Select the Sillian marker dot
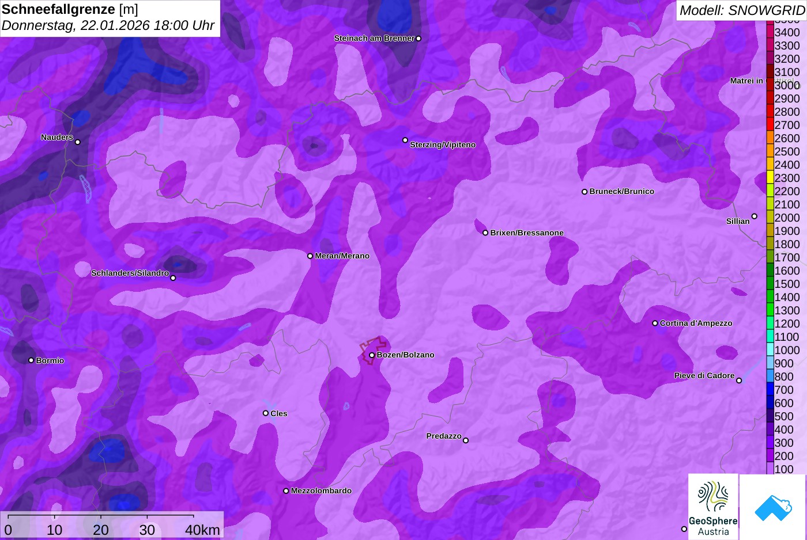 point(755,216)
